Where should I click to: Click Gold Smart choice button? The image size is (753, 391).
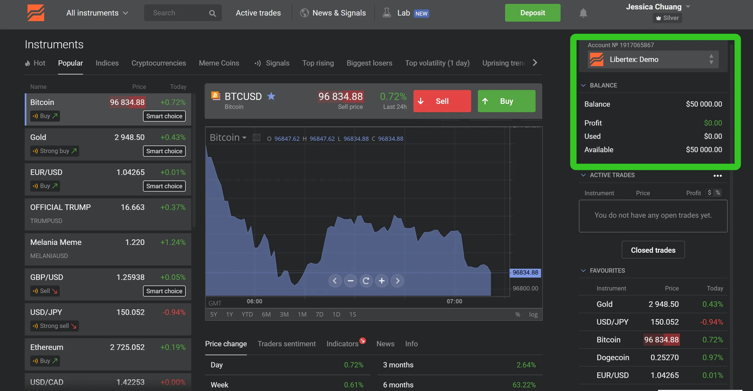[164, 151]
